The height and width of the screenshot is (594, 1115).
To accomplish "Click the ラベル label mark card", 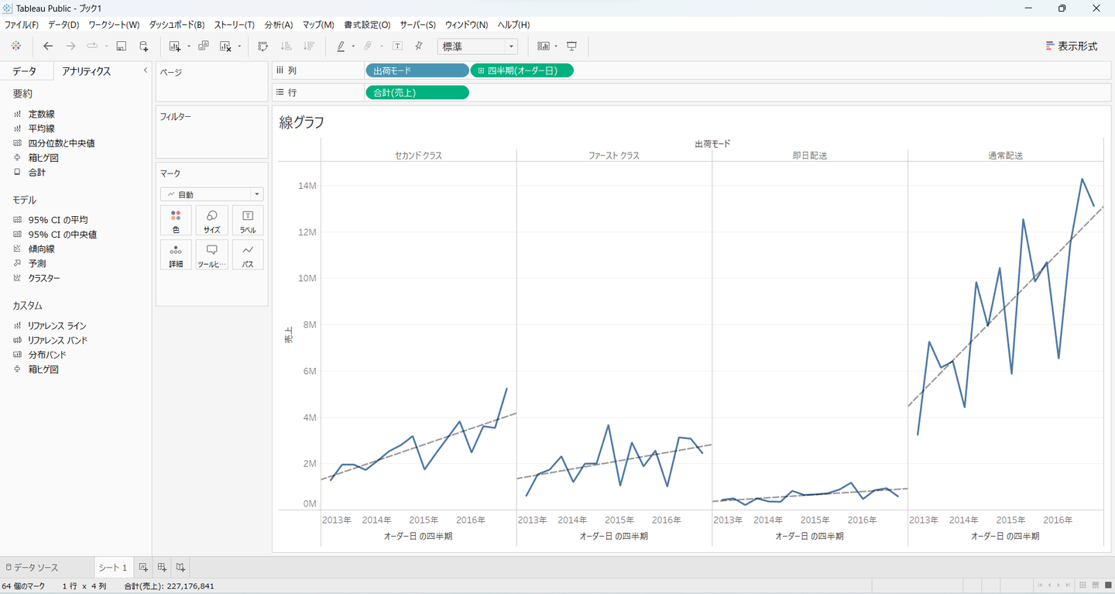I will 248,220.
